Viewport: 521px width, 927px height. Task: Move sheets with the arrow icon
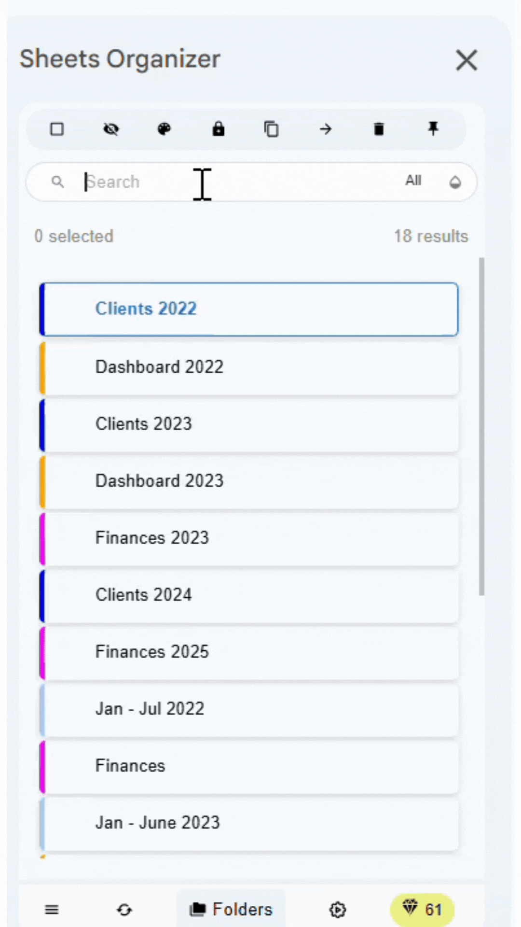(326, 129)
